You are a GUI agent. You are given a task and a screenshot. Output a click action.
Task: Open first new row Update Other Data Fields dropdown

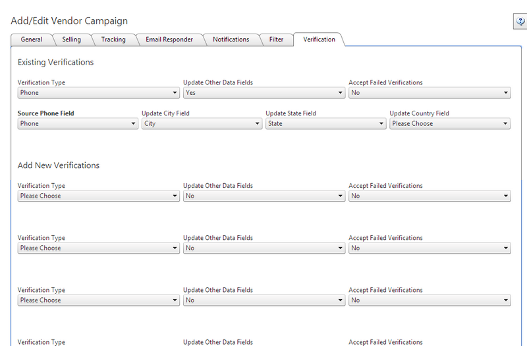[264, 196]
